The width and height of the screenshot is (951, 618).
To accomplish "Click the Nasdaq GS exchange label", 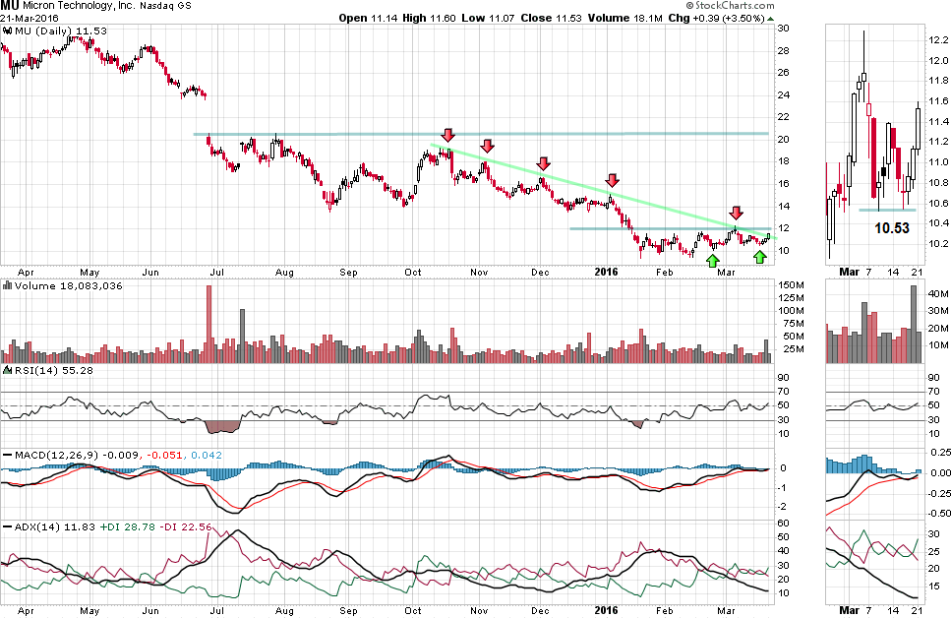I will 165,6.
